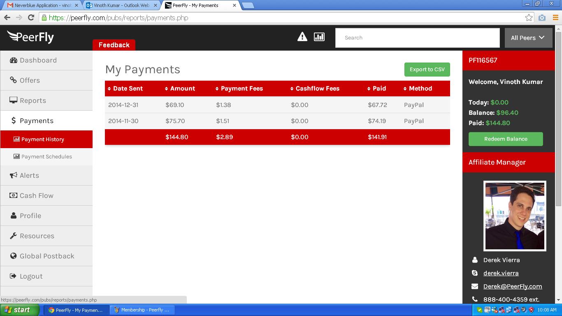Sort payments by Method column
Screen dimensions: 562x316
tap(420, 88)
